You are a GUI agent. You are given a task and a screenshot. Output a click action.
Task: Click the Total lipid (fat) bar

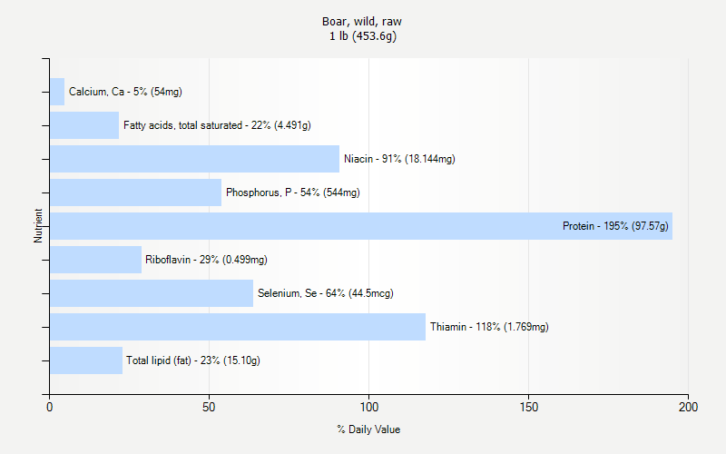(x=86, y=360)
